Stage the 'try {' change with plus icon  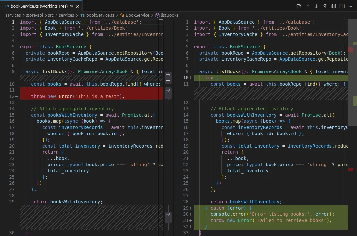(x=168, y=81)
